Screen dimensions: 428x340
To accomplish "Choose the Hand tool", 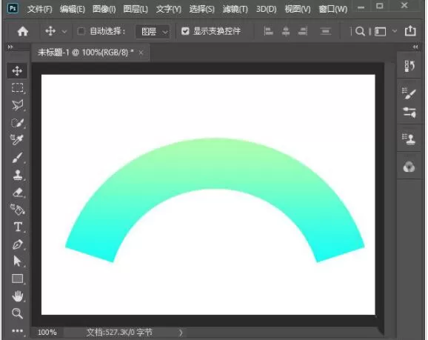I will [x=18, y=296].
